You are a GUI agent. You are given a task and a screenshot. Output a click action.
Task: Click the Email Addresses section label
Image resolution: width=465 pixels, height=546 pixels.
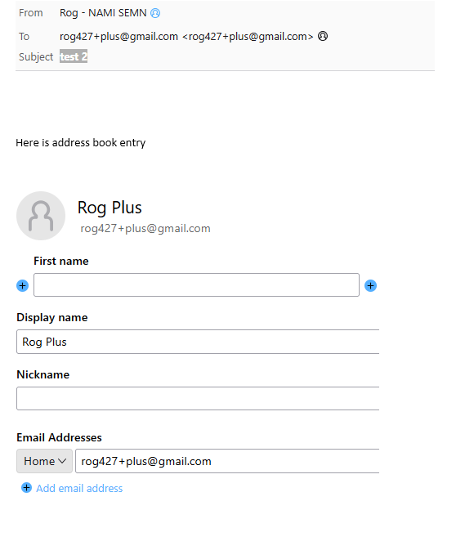click(x=59, y=437)
